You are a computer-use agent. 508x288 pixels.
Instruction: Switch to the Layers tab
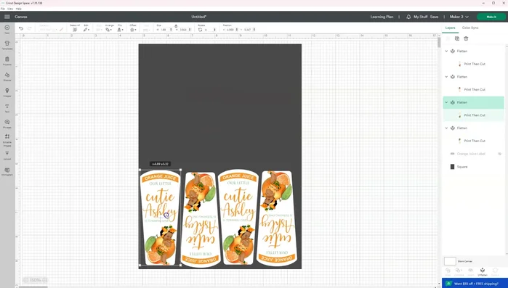click(x=450, y=28)
